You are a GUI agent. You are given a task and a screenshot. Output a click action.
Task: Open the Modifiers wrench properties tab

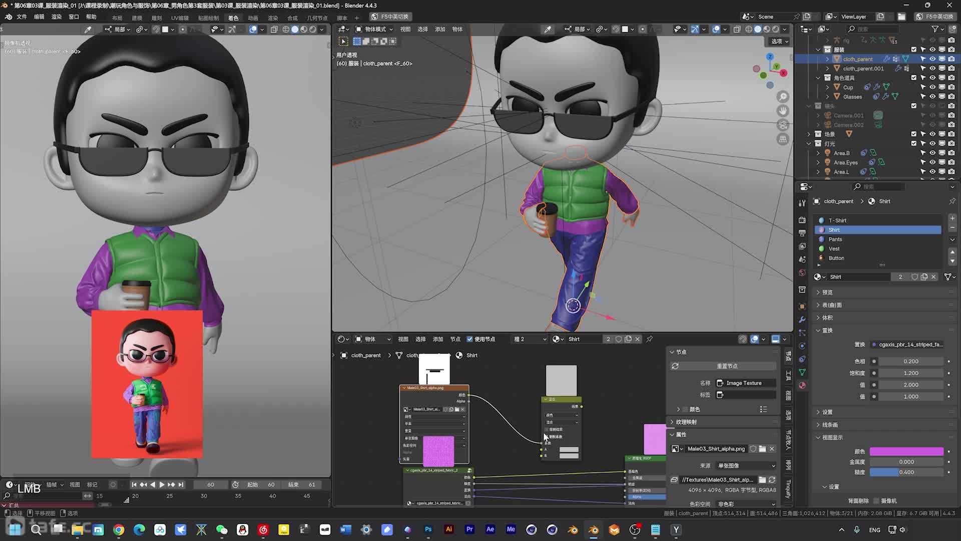click(802, 320)
